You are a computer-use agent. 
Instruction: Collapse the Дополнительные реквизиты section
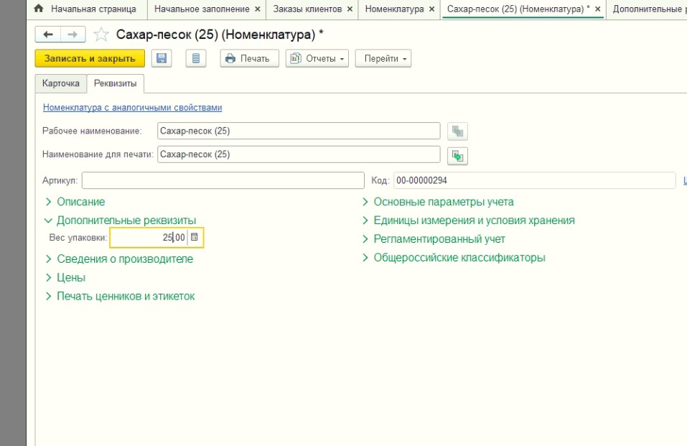pos(126,220)
